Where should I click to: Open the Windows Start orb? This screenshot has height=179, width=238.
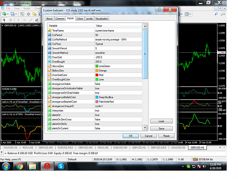pos(6,166)
